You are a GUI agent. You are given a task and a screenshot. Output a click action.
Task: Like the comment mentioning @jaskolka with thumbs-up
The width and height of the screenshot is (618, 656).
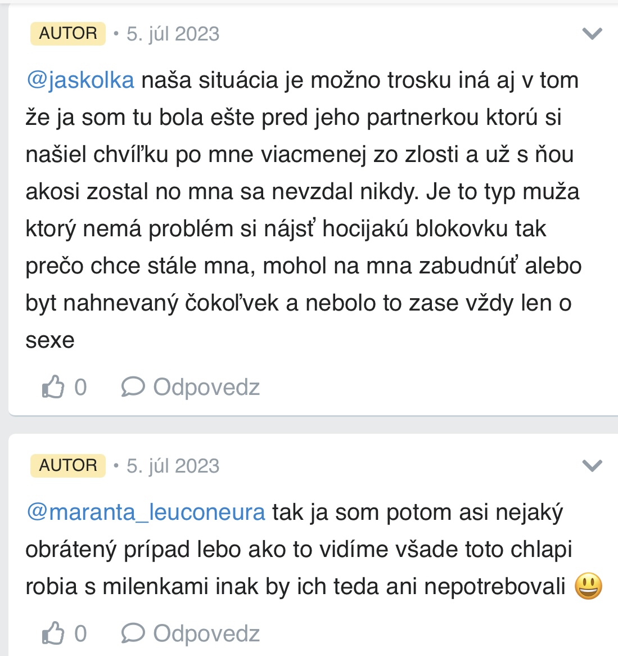(x=53, y=387)
